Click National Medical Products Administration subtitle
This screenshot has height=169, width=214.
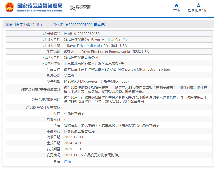click(x=40, y=11)
